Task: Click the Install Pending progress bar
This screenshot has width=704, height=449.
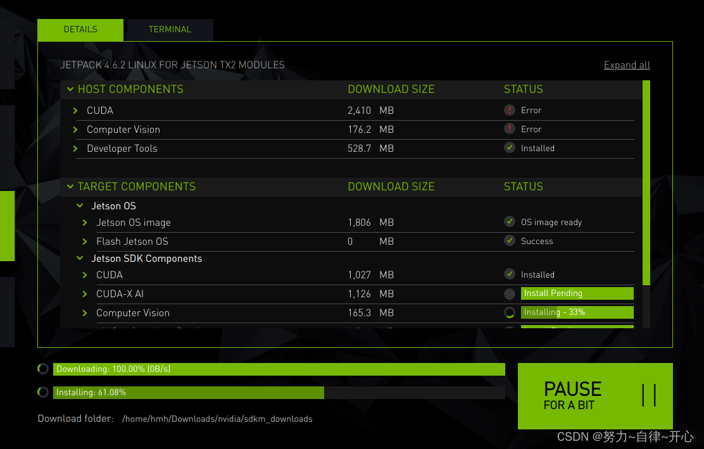Action: pos(577,293)
